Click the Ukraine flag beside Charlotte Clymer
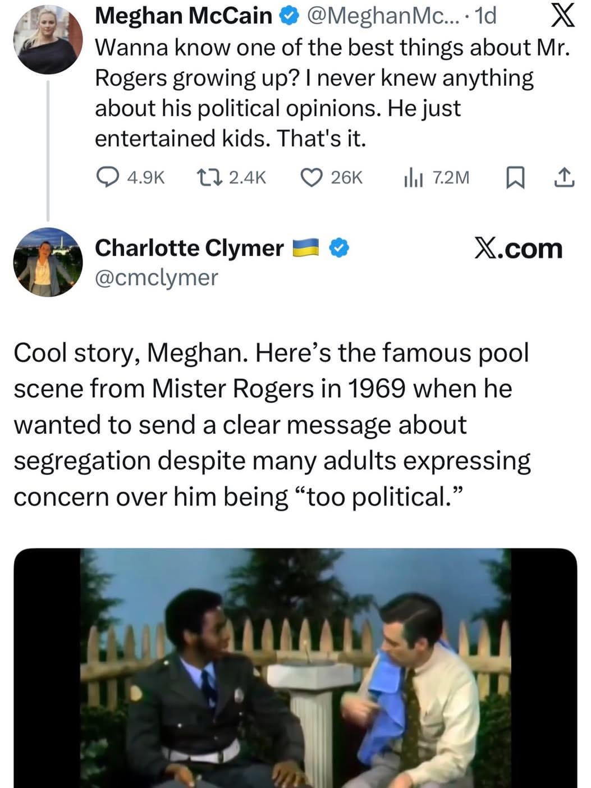The height and width of the screenshot is (788, 591). [x=306, y=248]
